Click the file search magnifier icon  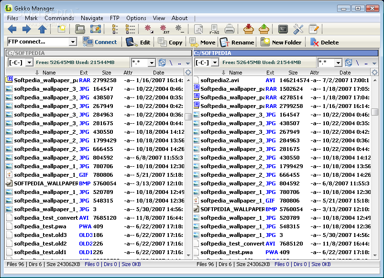[x=198, y=29]
